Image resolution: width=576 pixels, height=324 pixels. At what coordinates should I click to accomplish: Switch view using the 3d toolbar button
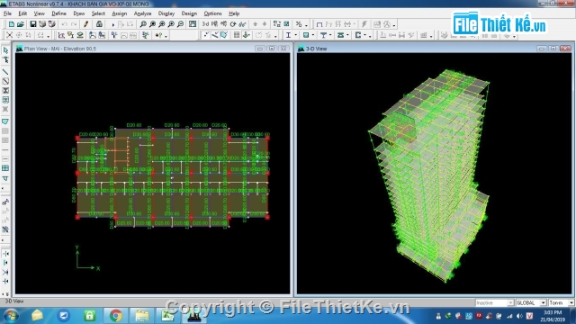click(x=205, y=24)
